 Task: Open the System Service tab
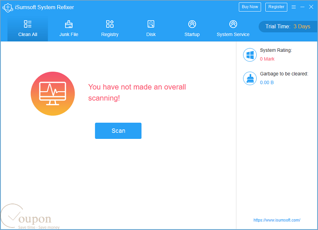tap(233, 29)
